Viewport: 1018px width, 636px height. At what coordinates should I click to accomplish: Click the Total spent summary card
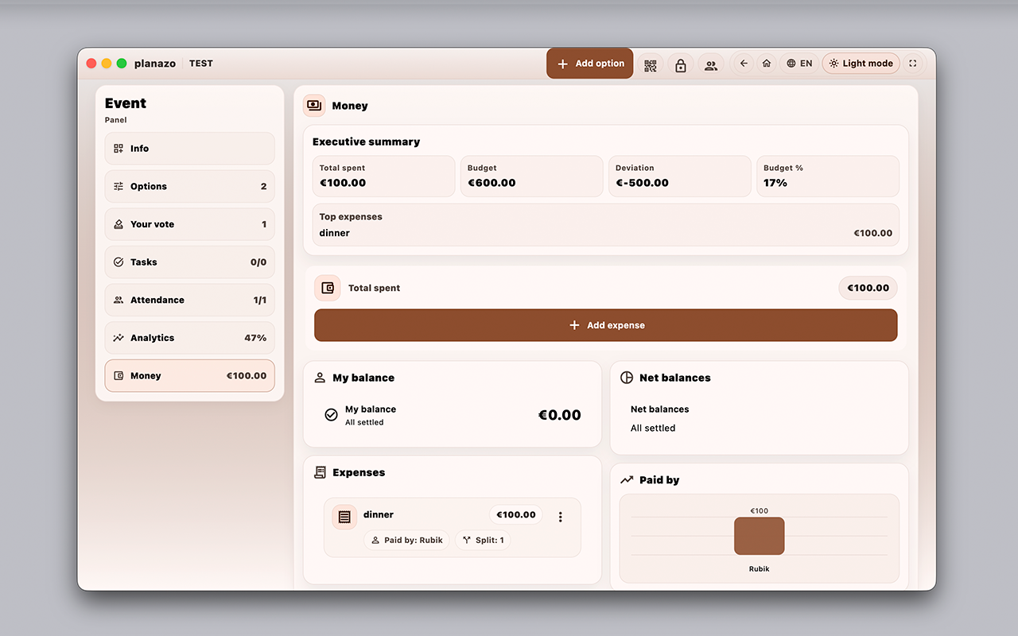(x=384, y=176)
